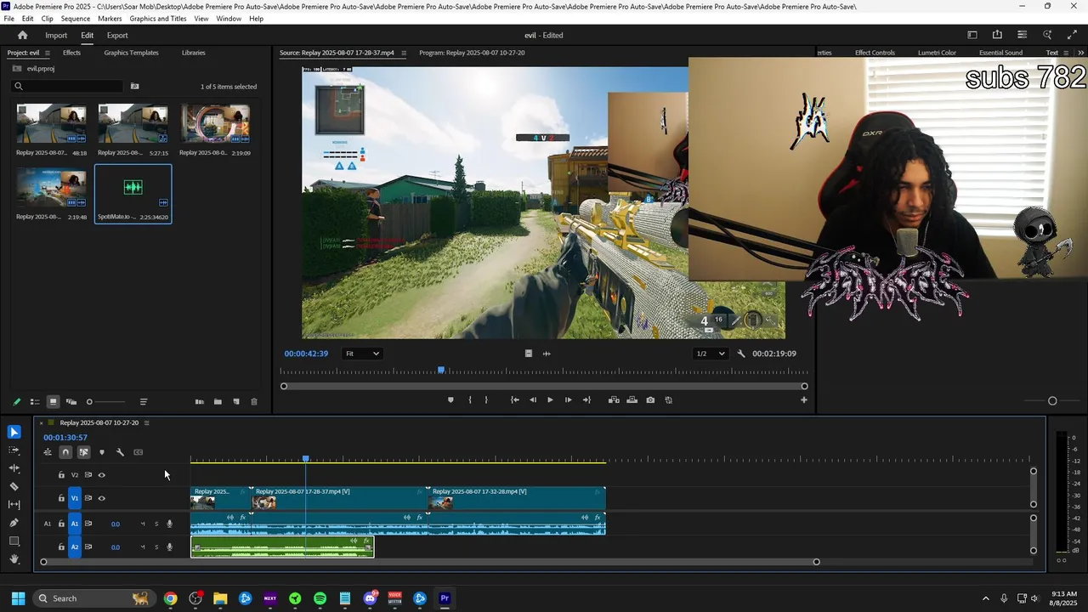Click the captions track options icon in the timeline
Viewport: 1088px width, 612px height.
pyautogui.click(x=139, y=452)
